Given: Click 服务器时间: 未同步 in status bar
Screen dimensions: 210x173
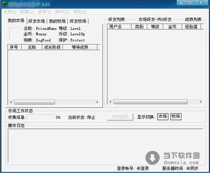Looking at the screenshot, I should [x=180, y=168].
